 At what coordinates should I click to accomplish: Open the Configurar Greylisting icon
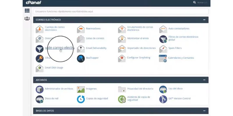(x=122, y=59)
